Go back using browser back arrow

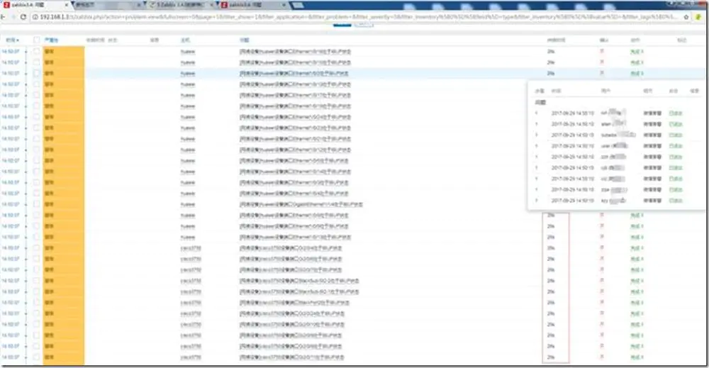(2, 17)
